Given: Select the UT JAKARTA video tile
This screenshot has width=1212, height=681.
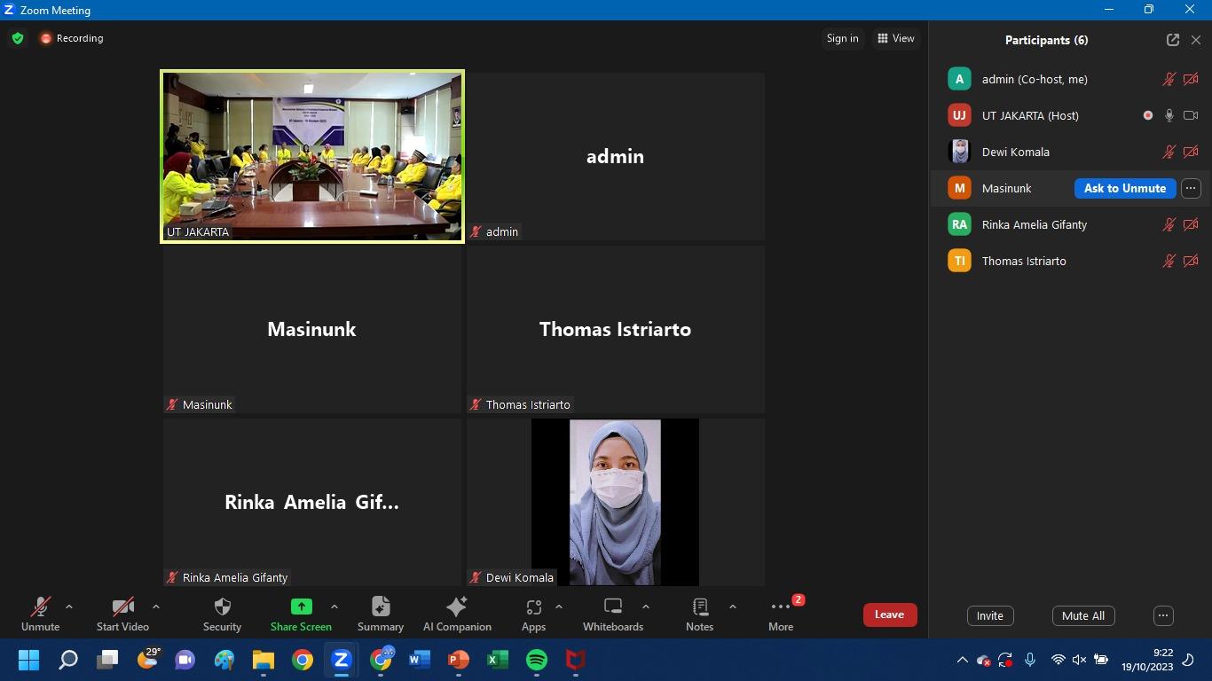Looking at the screenshot, I should (312, 156).
